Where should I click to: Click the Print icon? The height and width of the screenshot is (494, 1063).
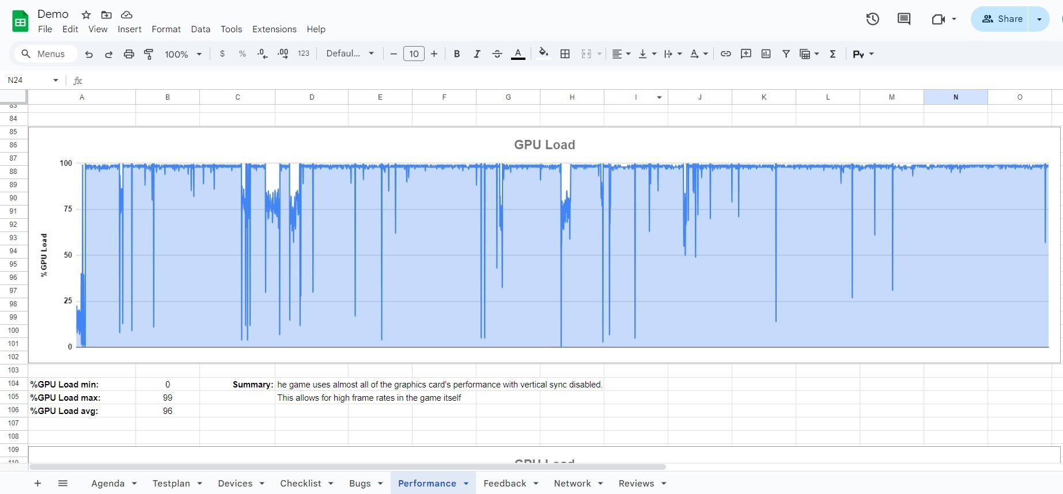coord(128,54)
